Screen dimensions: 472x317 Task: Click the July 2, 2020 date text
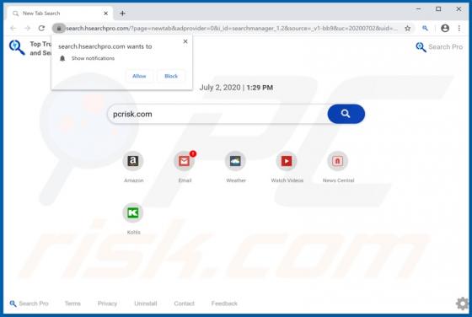220,88
